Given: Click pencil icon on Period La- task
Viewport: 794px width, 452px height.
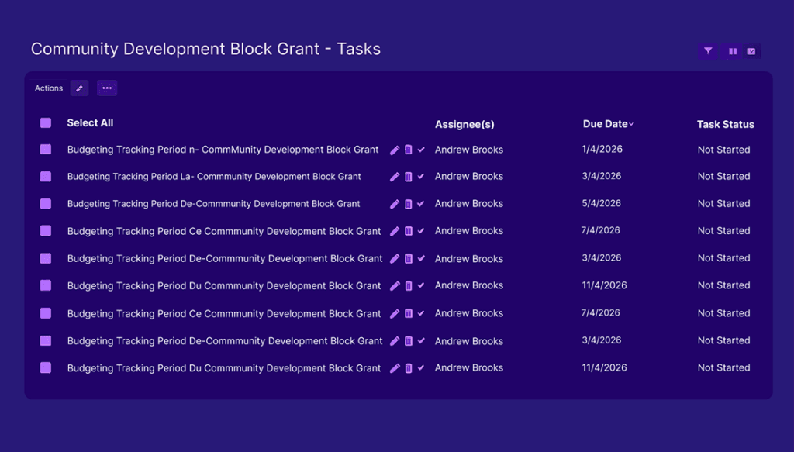Looking at the screenshot, I should [x=395, y=177].
